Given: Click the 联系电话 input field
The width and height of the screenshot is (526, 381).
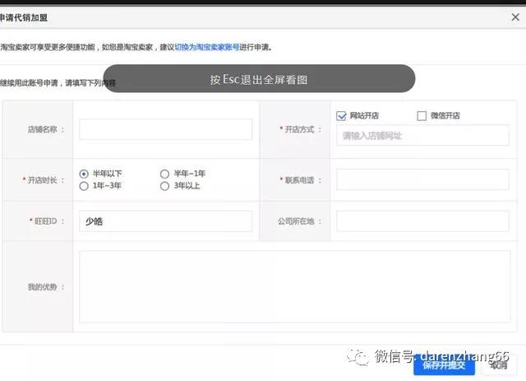Looking at the screenshot, I should [422, 179].
